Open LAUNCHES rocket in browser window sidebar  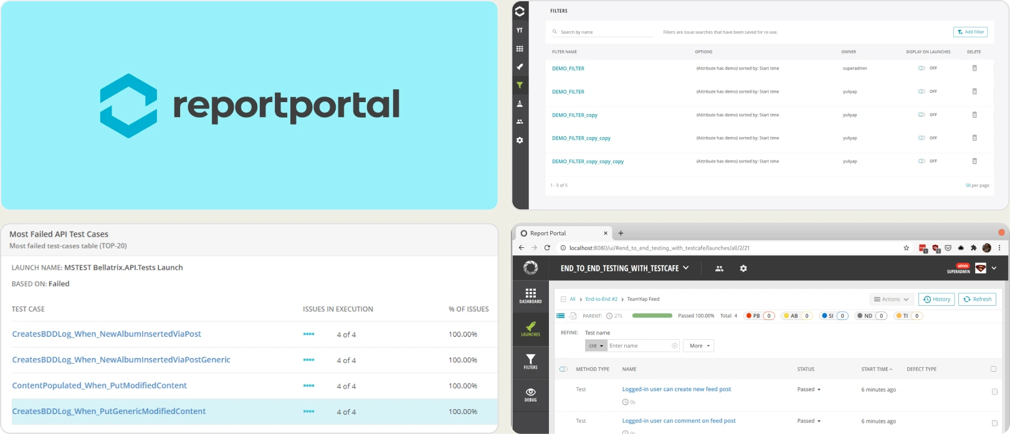(530, 329)
